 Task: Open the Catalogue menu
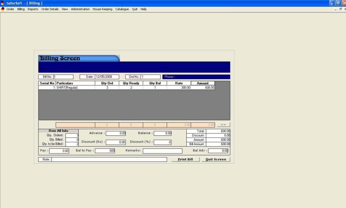(122, 9)
